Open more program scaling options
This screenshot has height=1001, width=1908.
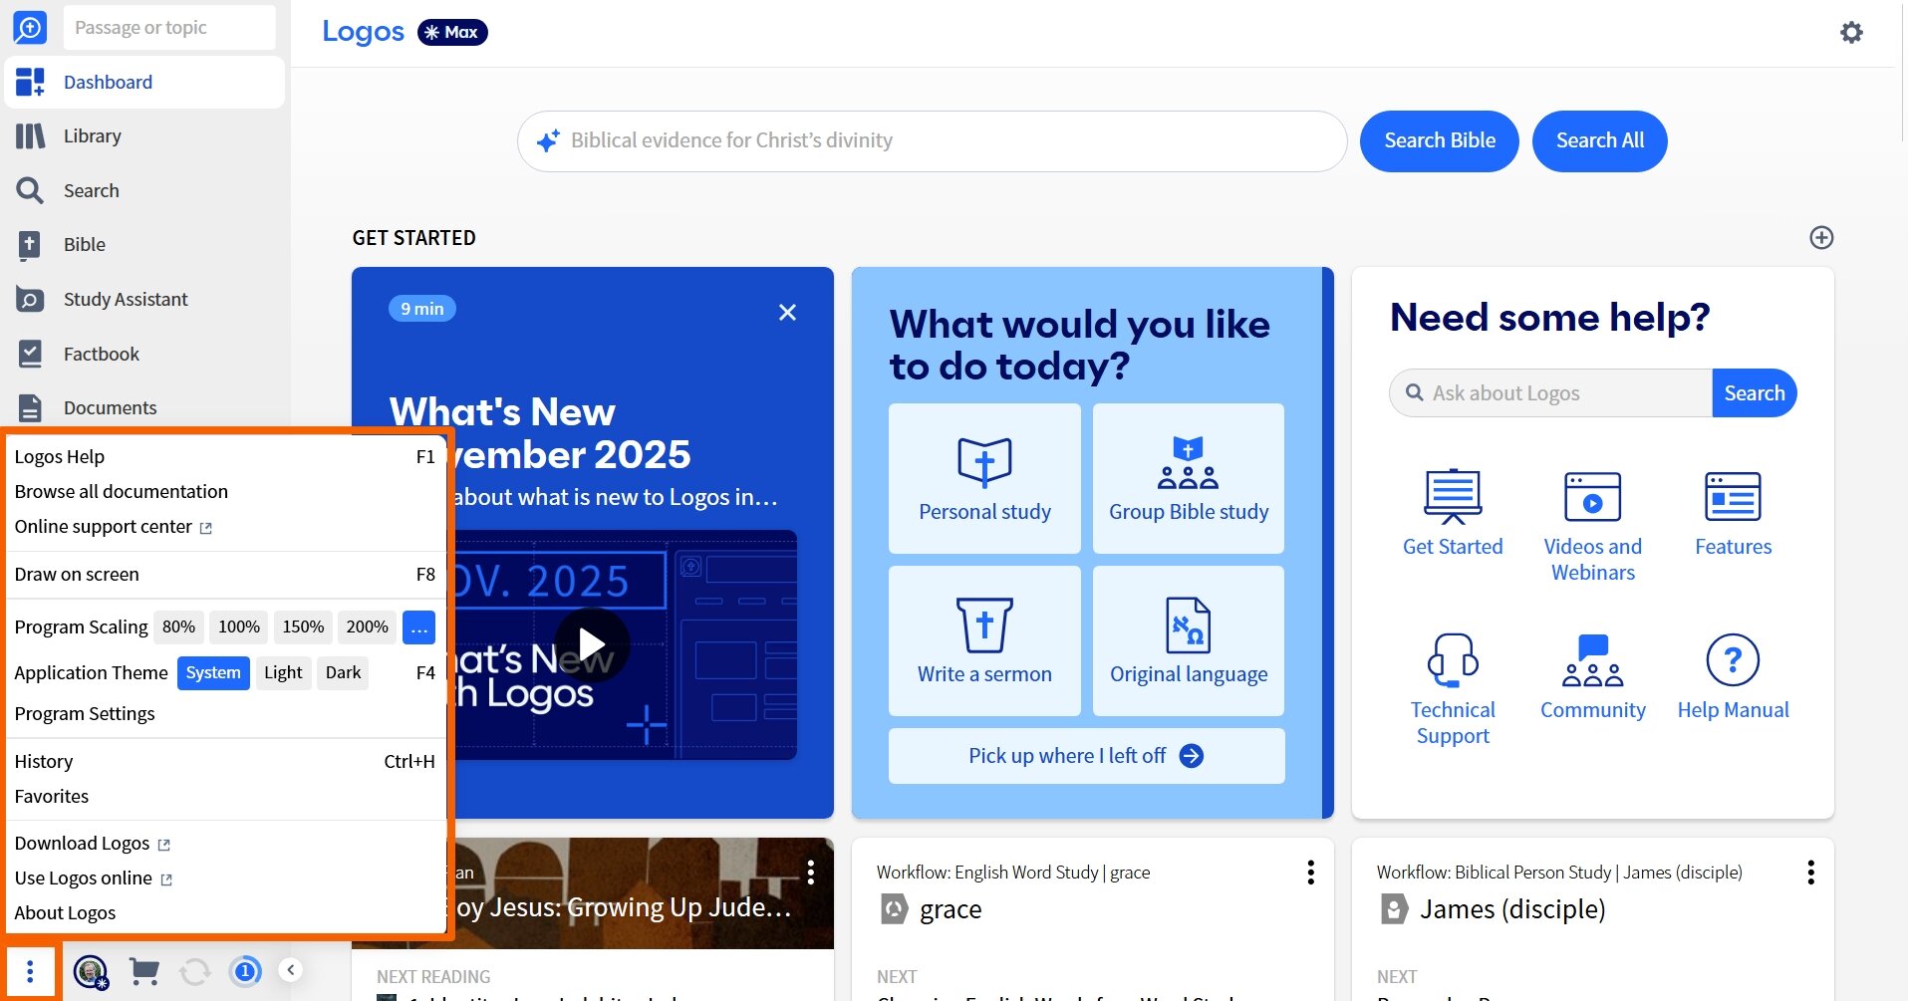[x=418, y=627]
